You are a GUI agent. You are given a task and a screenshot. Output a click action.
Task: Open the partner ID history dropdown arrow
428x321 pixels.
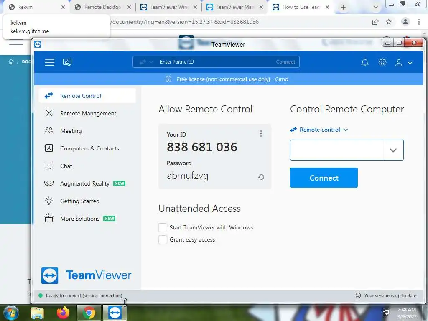click(393, 150)
